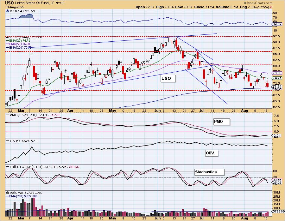The height and width of the screenshot is (221, 285).
Task: Click the green 74.71 price tag on right axis
Action: [x=277, y=78]
